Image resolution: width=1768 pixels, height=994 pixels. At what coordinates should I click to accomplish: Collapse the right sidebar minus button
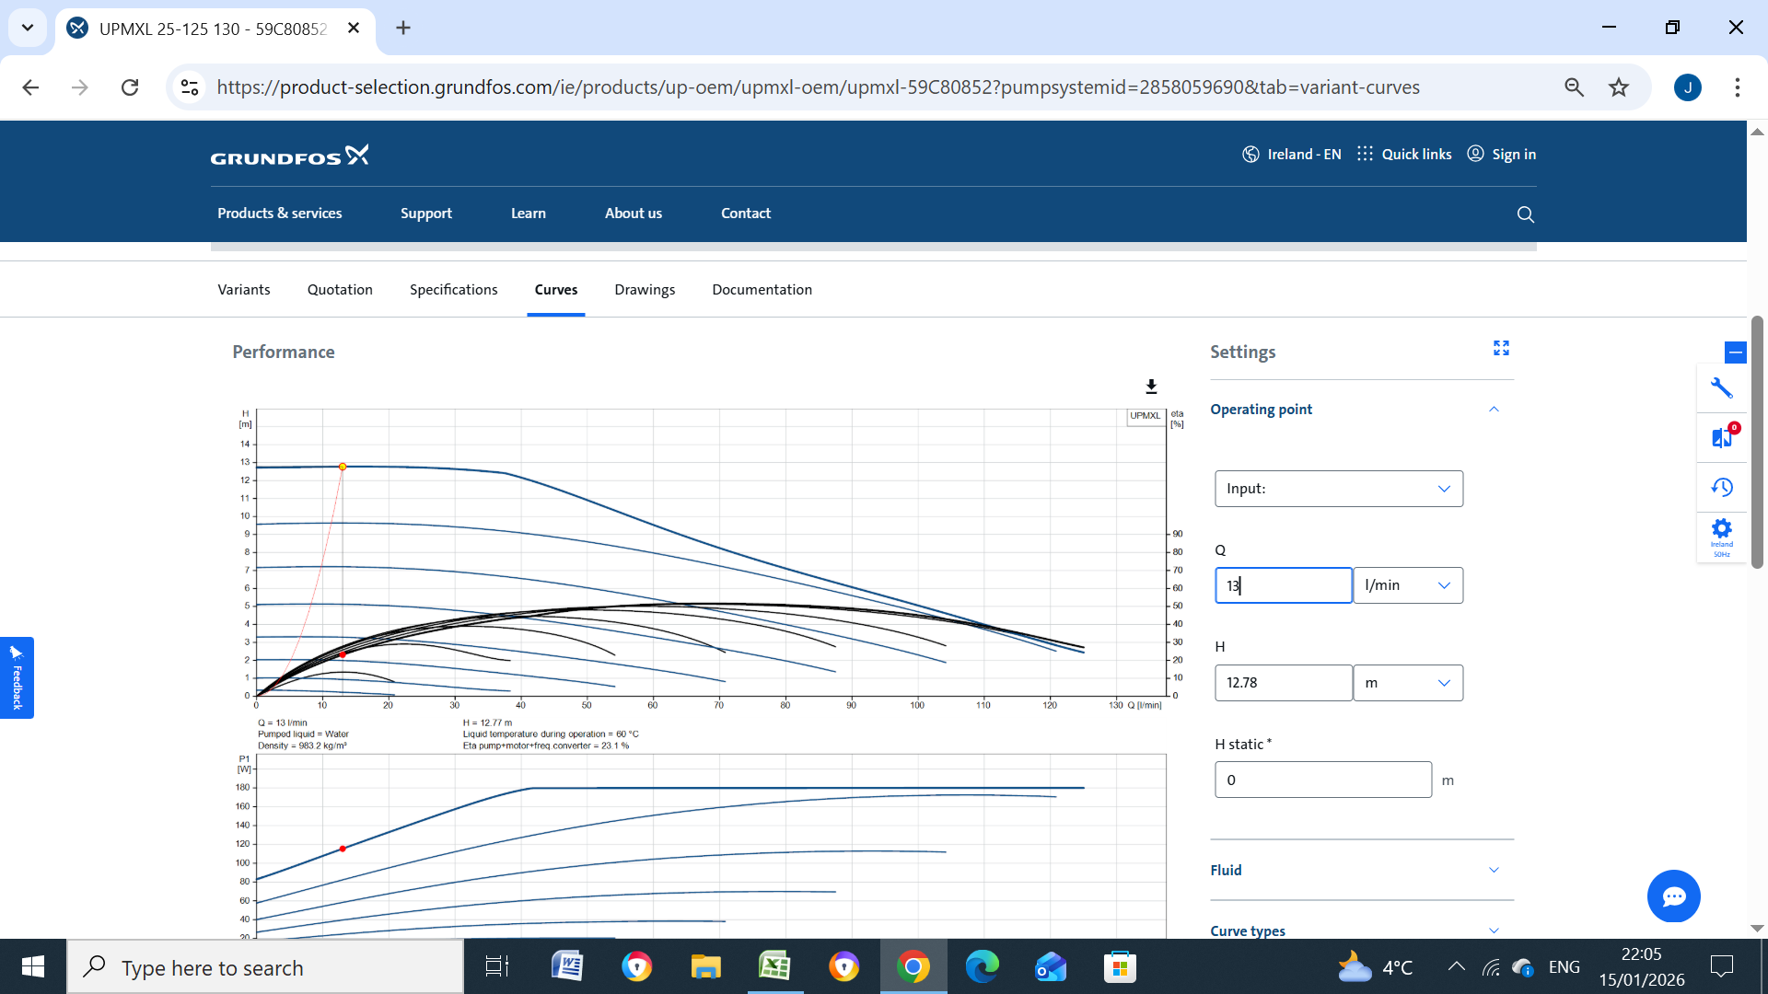point(1735,353)
